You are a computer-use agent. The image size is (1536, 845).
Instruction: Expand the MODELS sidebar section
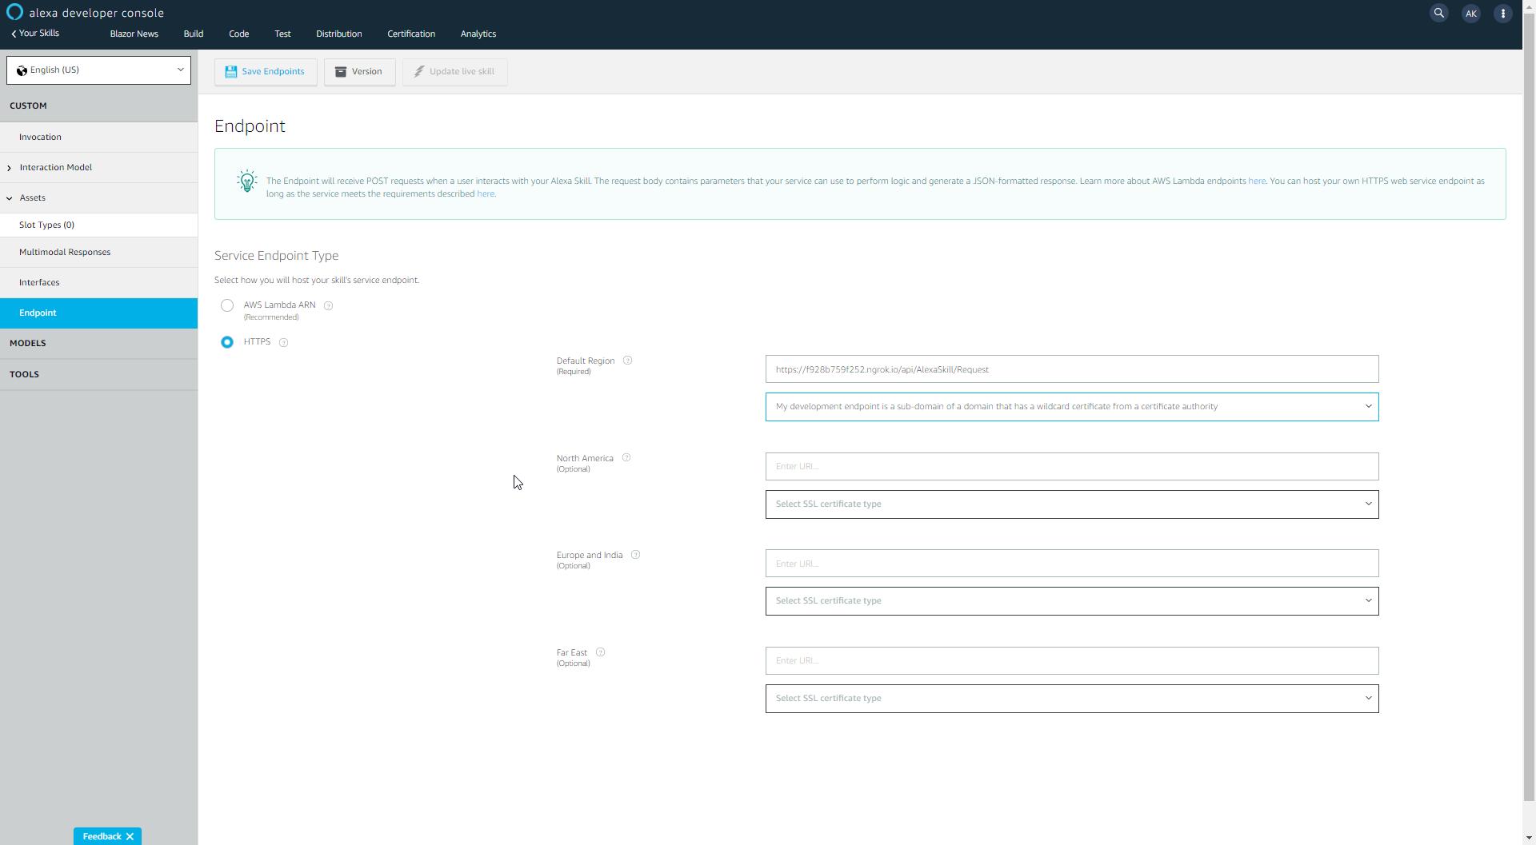[x=98, y=344]
